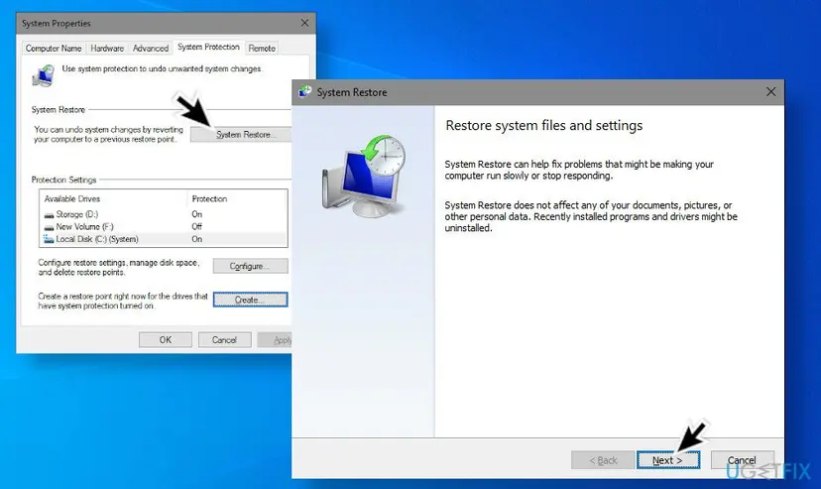
Task: Open the Remote tab
Action: pos(262,49)
